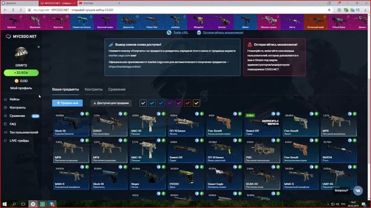The height and width of the screenshot is (208, 371).
Task: Click green sell icon on Negev card
Action: pyautogui.click(x=163, y=167)
